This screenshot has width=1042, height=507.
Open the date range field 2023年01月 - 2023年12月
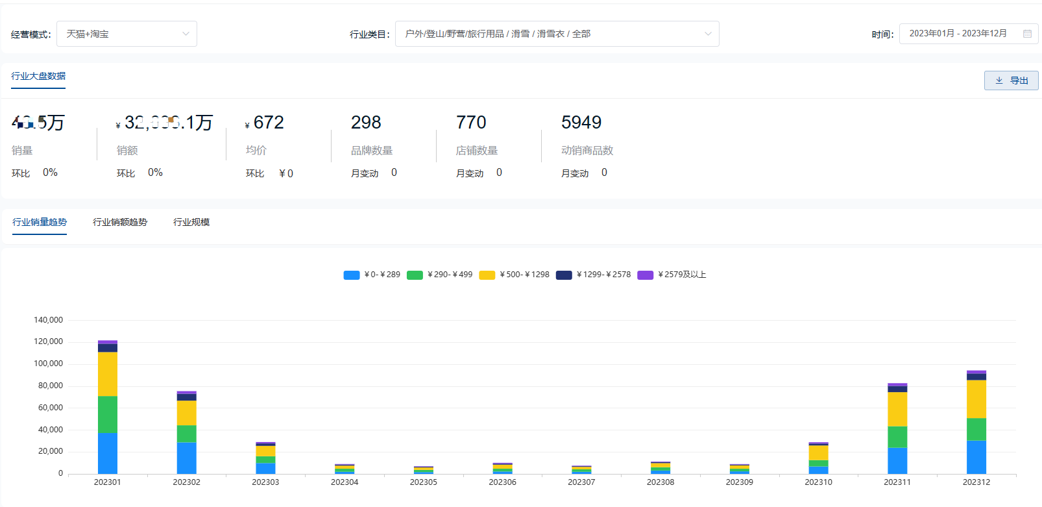(969, 34)
